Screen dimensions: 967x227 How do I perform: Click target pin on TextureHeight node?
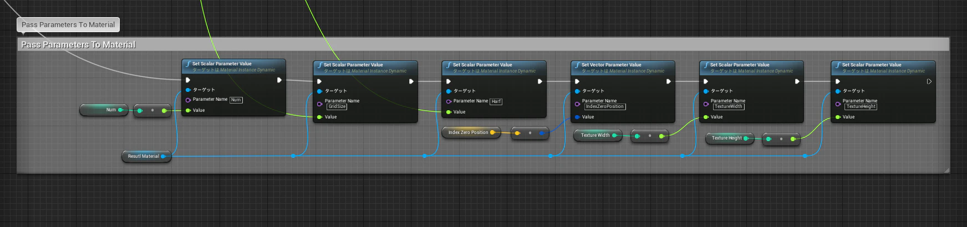coord(838,91)
